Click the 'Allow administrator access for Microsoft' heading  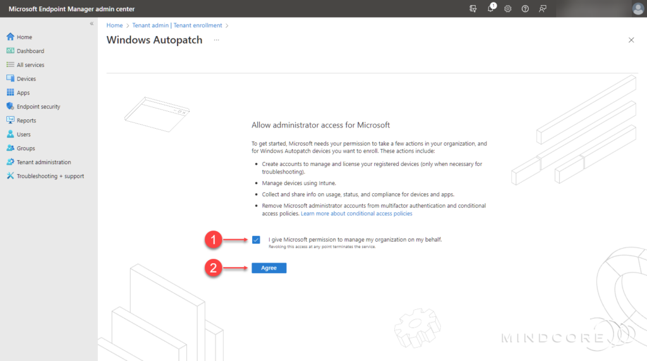point(320,125)
